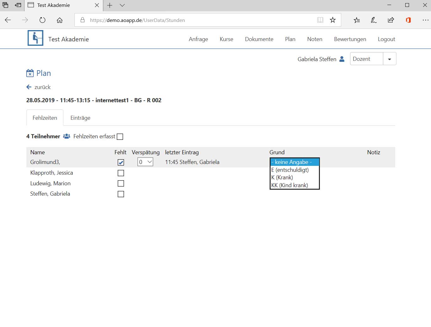Click the Gabriela Steffen user name
The image size is (431, 327).
(317, 59)
